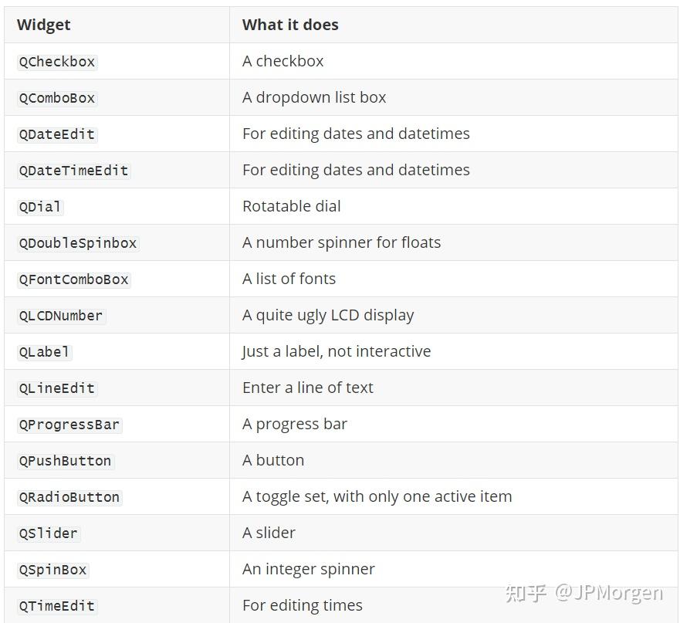Select the QDoubleSpinbox widget name

(x=78, y=243)
